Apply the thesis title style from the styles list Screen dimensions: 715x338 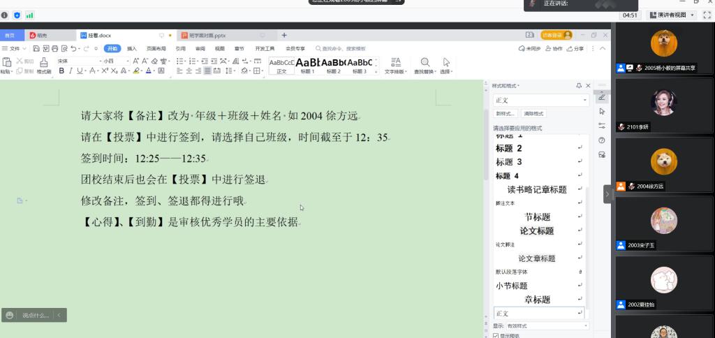(x=536, y=230)
